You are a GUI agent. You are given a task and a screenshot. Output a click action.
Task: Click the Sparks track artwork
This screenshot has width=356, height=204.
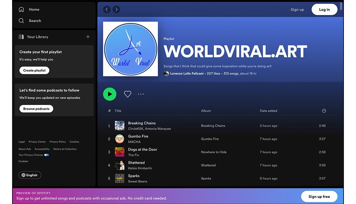pyautogui.click(x=120, y=179)
